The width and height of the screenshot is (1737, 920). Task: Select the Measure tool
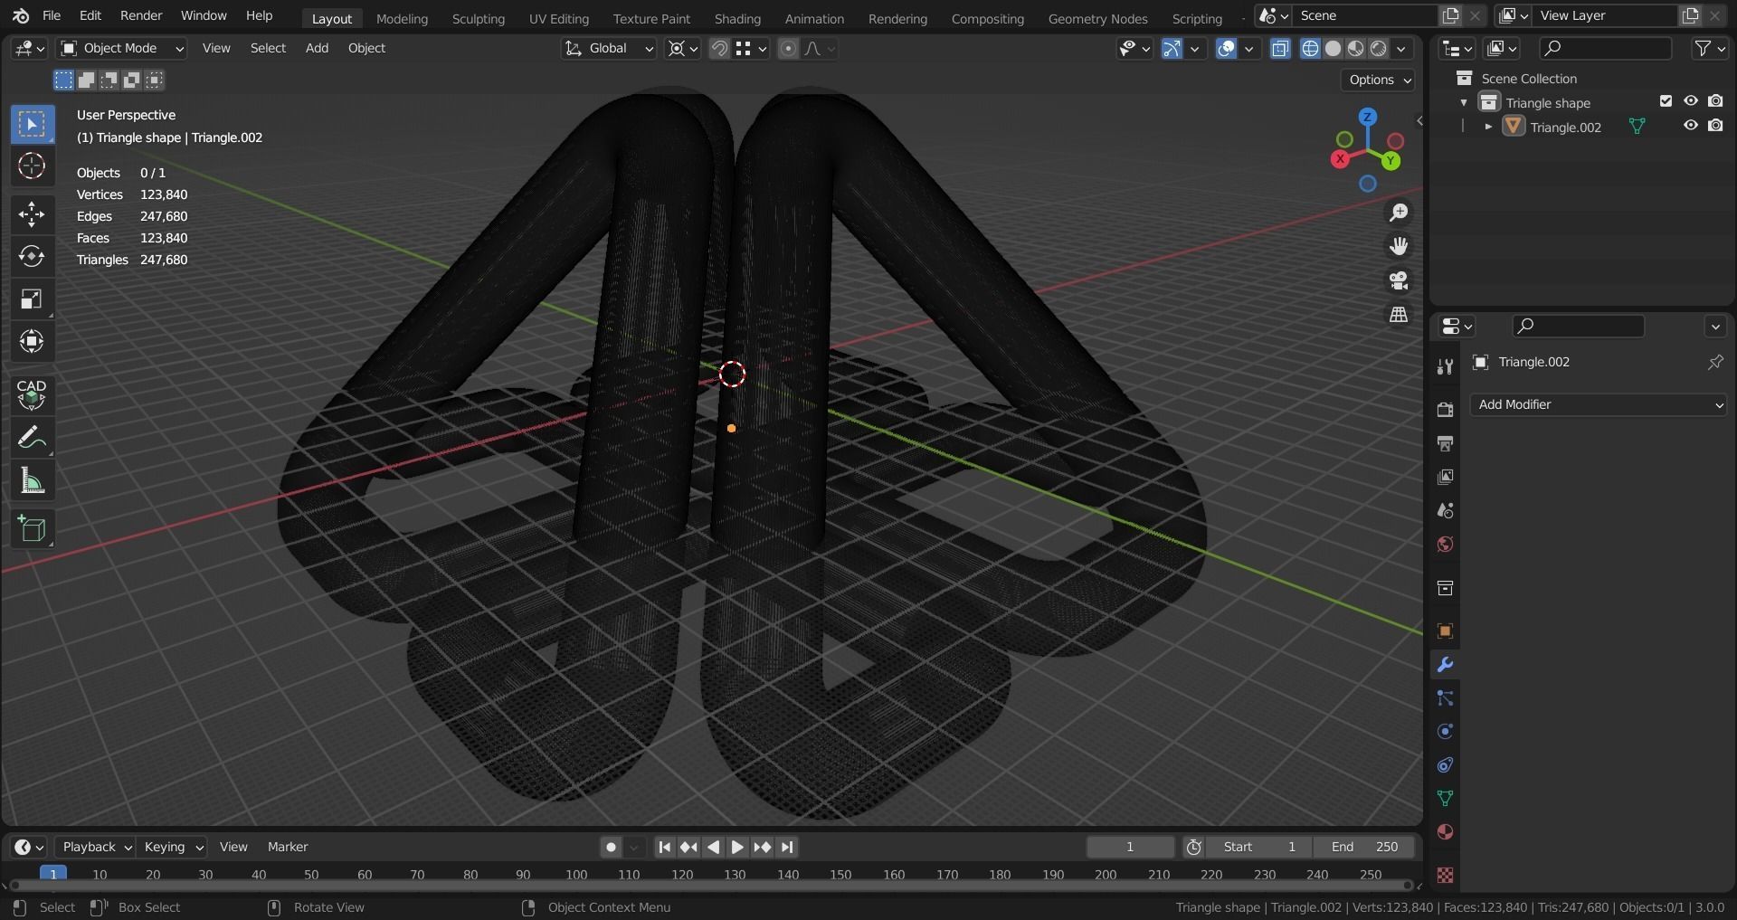tap(33, 481)
